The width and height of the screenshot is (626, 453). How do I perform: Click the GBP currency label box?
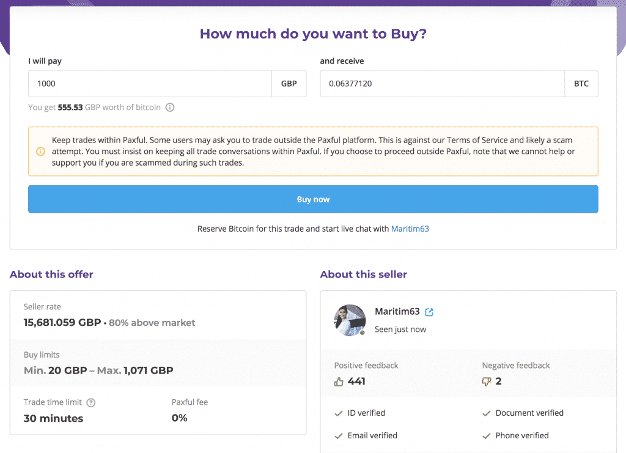coord(289,83)
